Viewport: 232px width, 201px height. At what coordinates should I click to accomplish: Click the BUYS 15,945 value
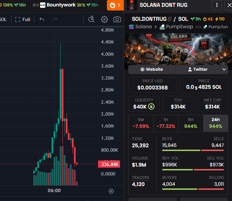(169, 145)
